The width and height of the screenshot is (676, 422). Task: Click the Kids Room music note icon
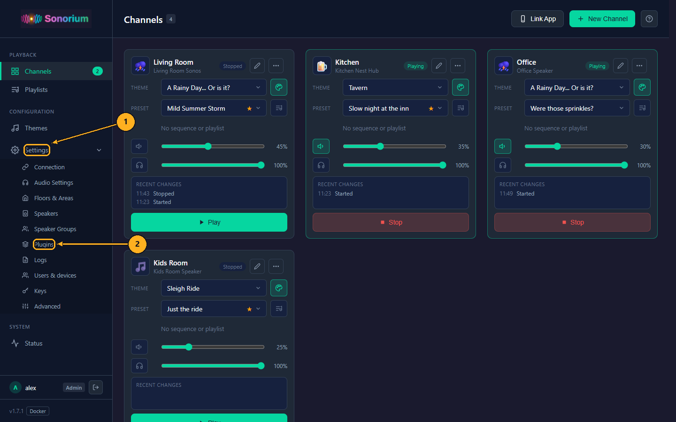tap(140, 266)
